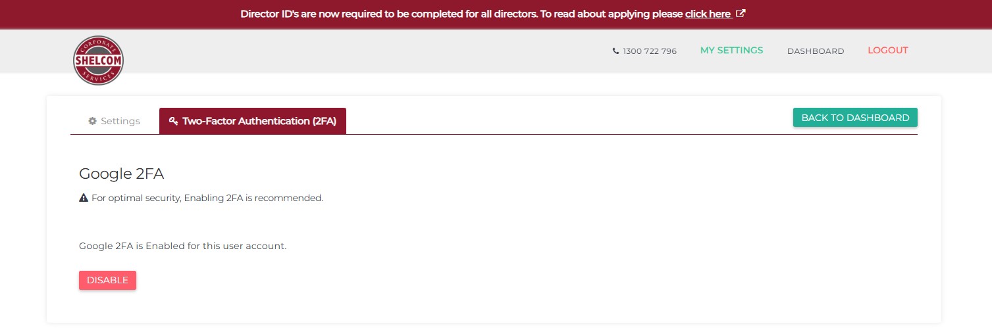Click the Google 2FA heading

121,174
